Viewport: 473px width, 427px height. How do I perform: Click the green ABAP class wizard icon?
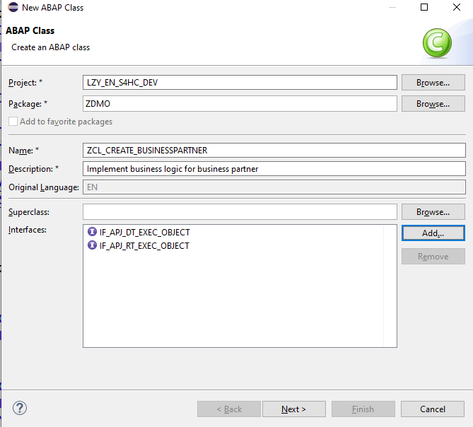point(437,44)
